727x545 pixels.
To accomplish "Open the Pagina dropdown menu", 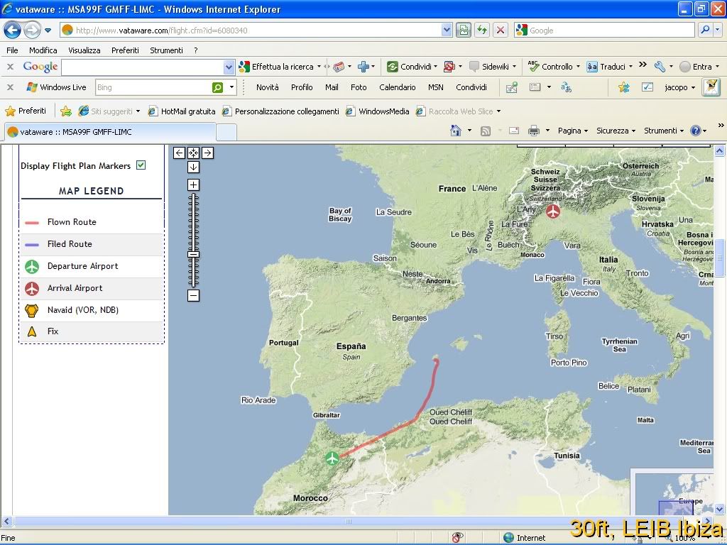I will point(573,131).
